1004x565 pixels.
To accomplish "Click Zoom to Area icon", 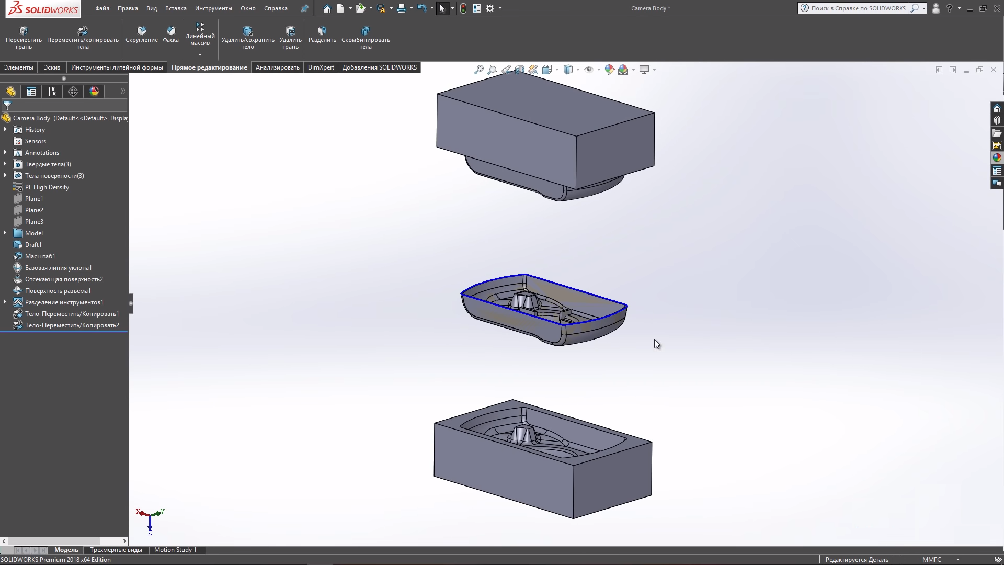I will (493, 70).
